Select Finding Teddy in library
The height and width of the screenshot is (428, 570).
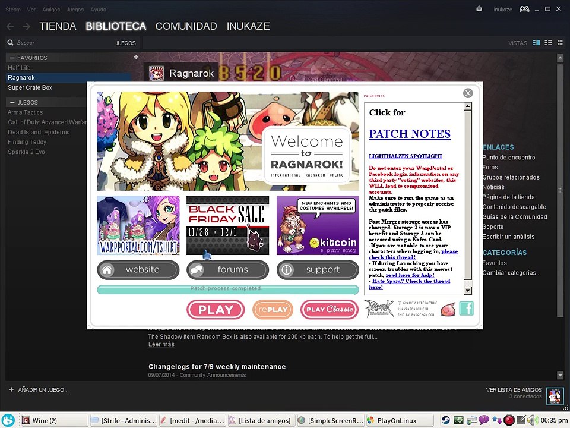[x=27, y=142]
